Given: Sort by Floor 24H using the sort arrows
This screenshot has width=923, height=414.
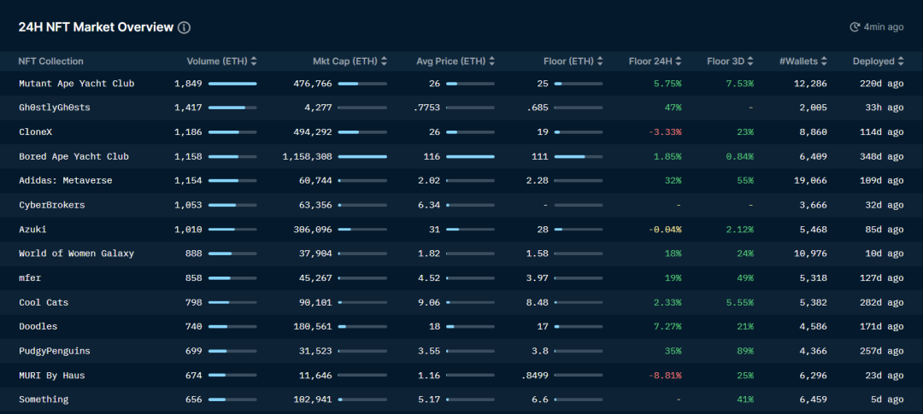Looking at the screenshot, I should 678,61.
